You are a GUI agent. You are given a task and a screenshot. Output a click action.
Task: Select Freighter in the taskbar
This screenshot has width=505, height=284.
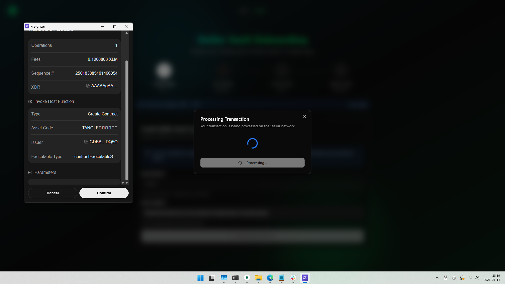click(305, 277)
